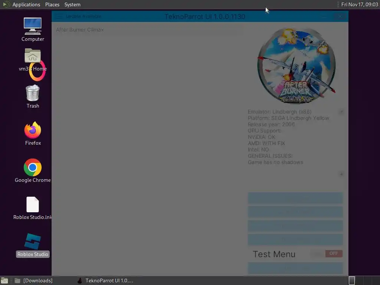
Task: Click the GPU Support: label
Action: 264,131
